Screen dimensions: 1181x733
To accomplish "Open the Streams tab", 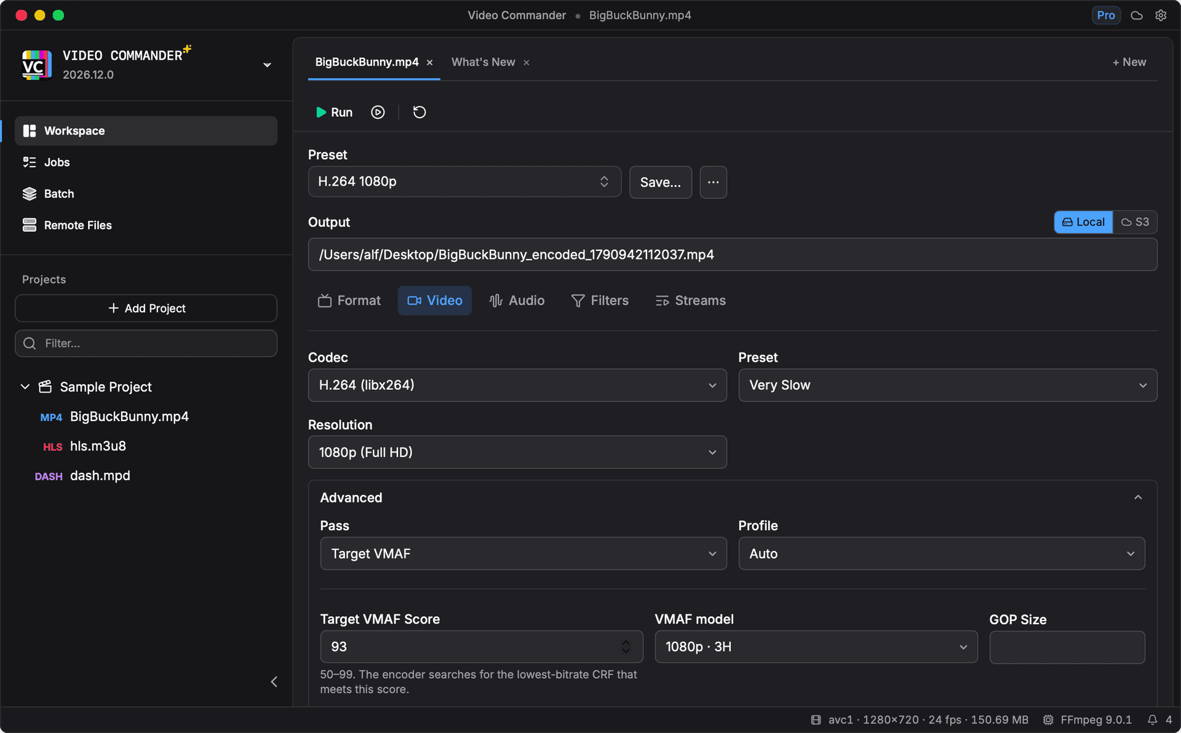I will (x=691, y=301).
